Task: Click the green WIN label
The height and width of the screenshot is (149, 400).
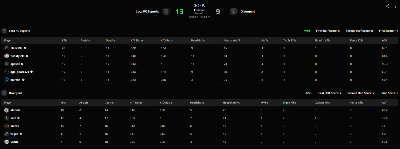Action: point(307,31)
